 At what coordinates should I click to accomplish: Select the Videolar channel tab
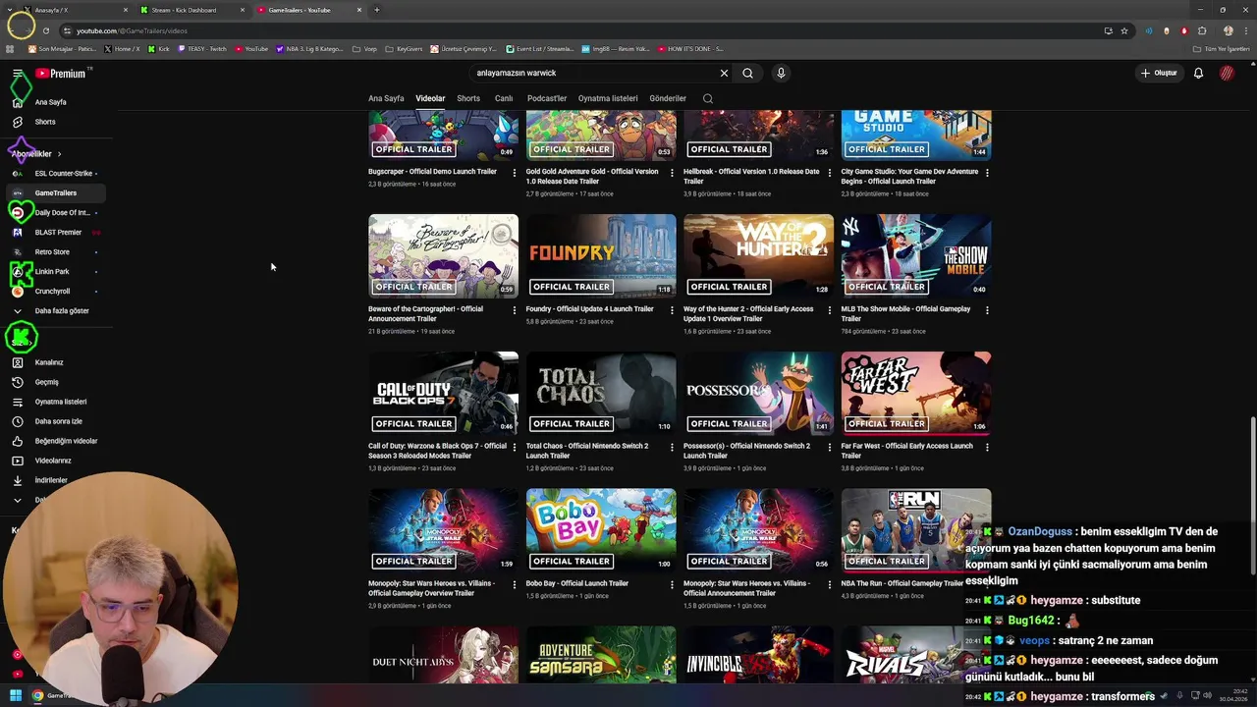tap(430, 98)
